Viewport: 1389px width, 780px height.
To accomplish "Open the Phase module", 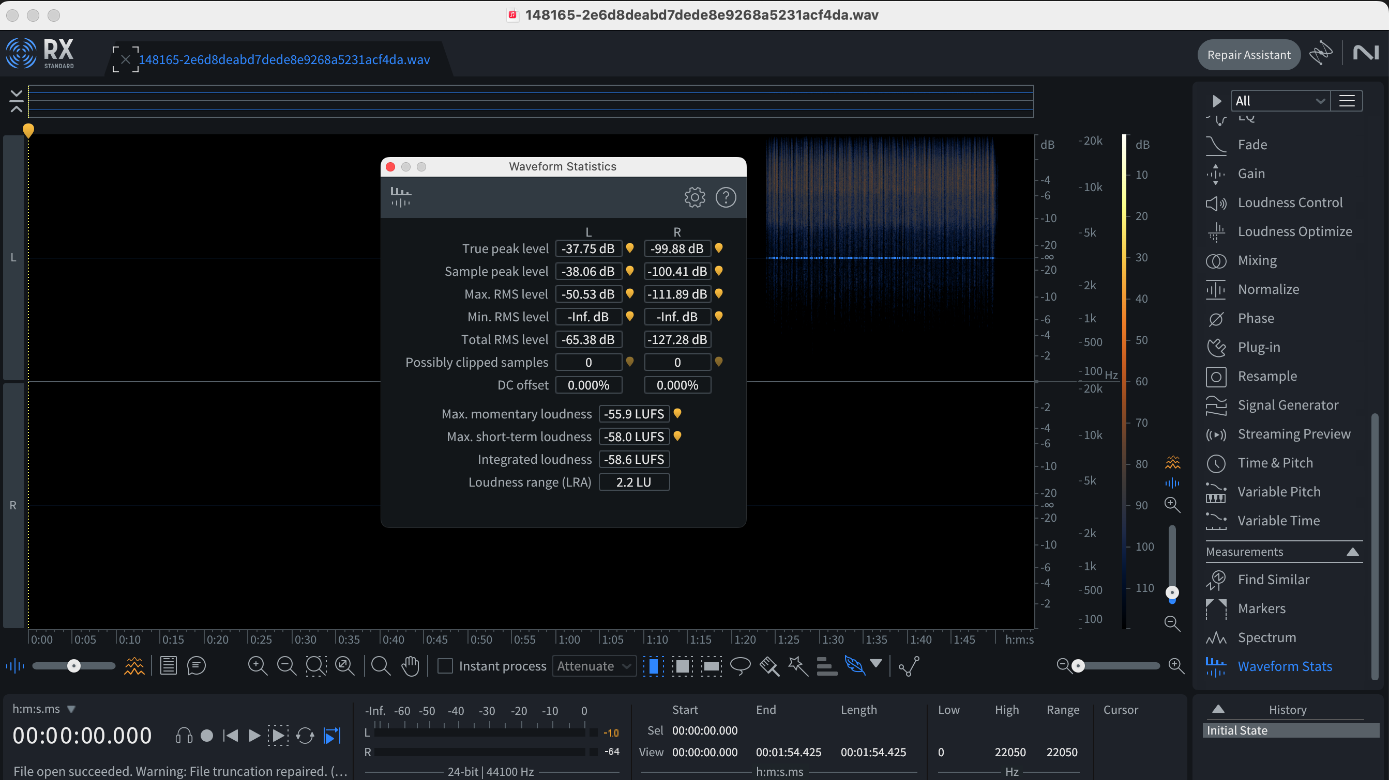I will [1256, 318].
